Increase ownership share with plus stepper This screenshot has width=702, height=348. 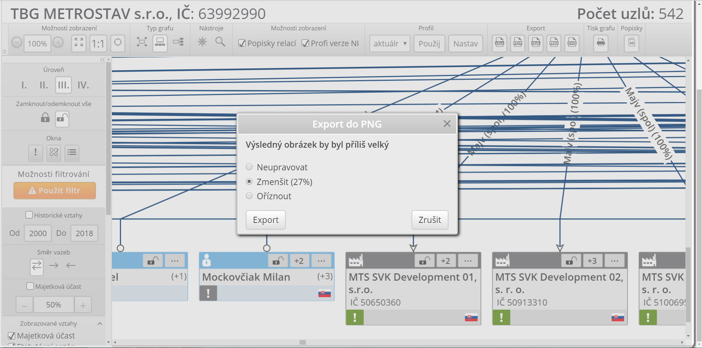(x=83, y=305)
